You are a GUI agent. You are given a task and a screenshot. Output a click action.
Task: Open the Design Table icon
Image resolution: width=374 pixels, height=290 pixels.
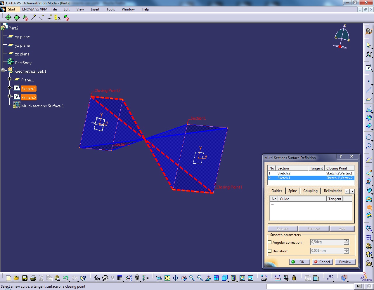coord(120,278)
